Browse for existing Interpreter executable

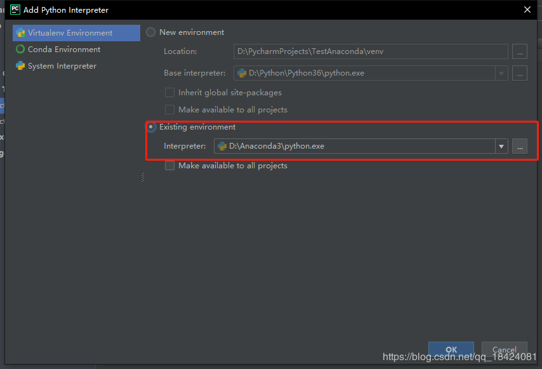tap(520, 146)
